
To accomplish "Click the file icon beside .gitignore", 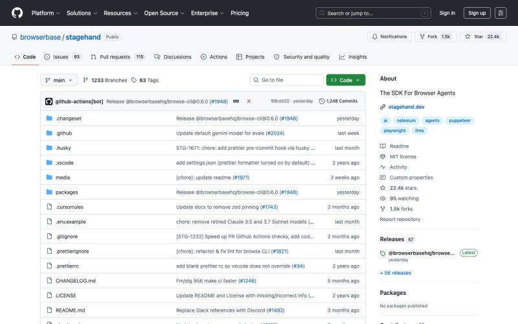I will coord(49,236).
